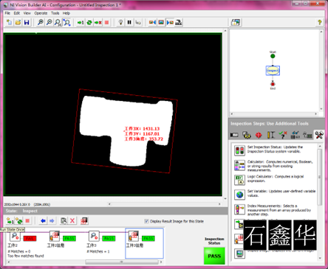
Task: Click the Inspect state node in diagram
Action: click(x=273, y=71)
